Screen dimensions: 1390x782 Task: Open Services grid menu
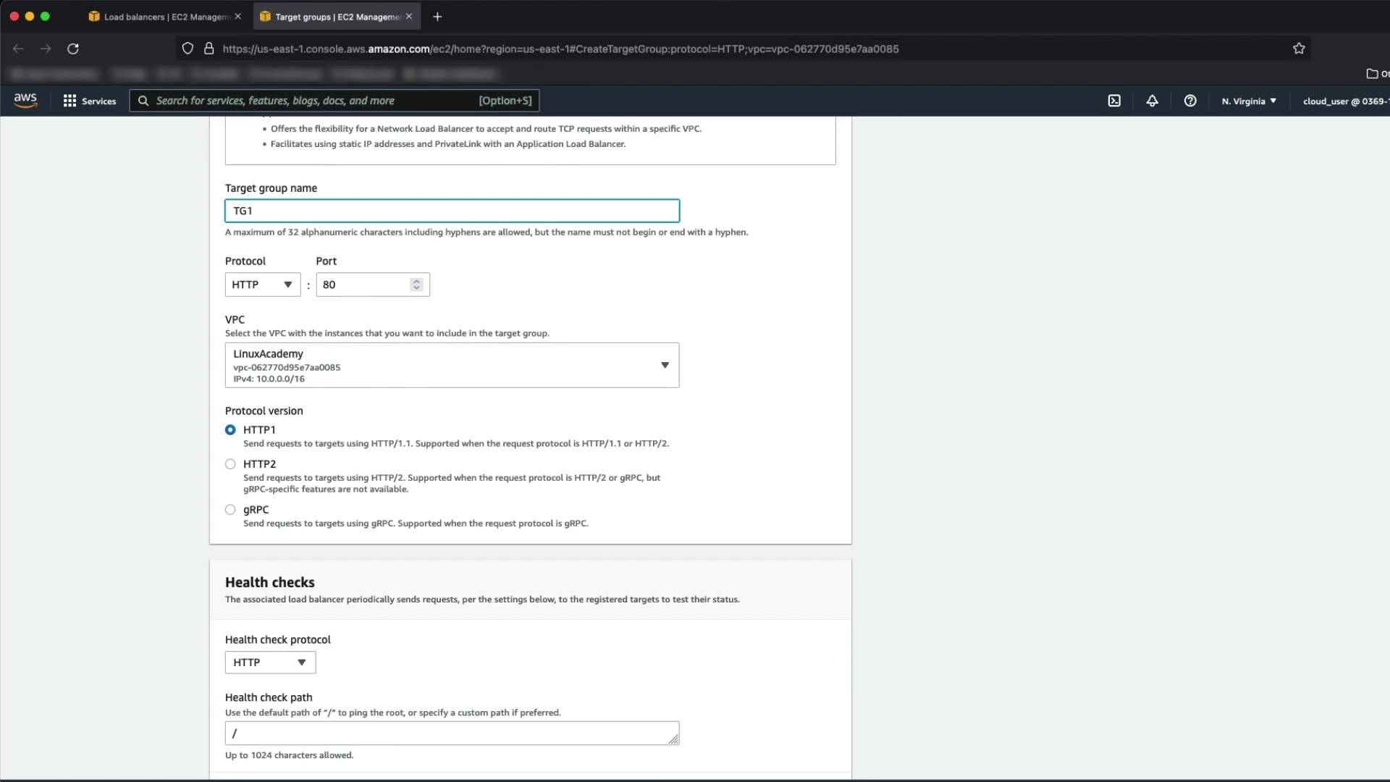(x=89, y=101)
